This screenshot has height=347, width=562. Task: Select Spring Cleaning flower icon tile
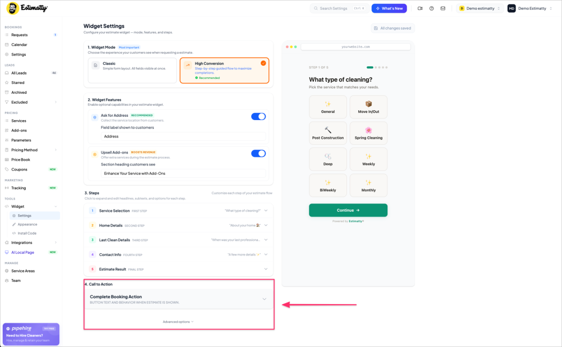(x=368, y=133)
